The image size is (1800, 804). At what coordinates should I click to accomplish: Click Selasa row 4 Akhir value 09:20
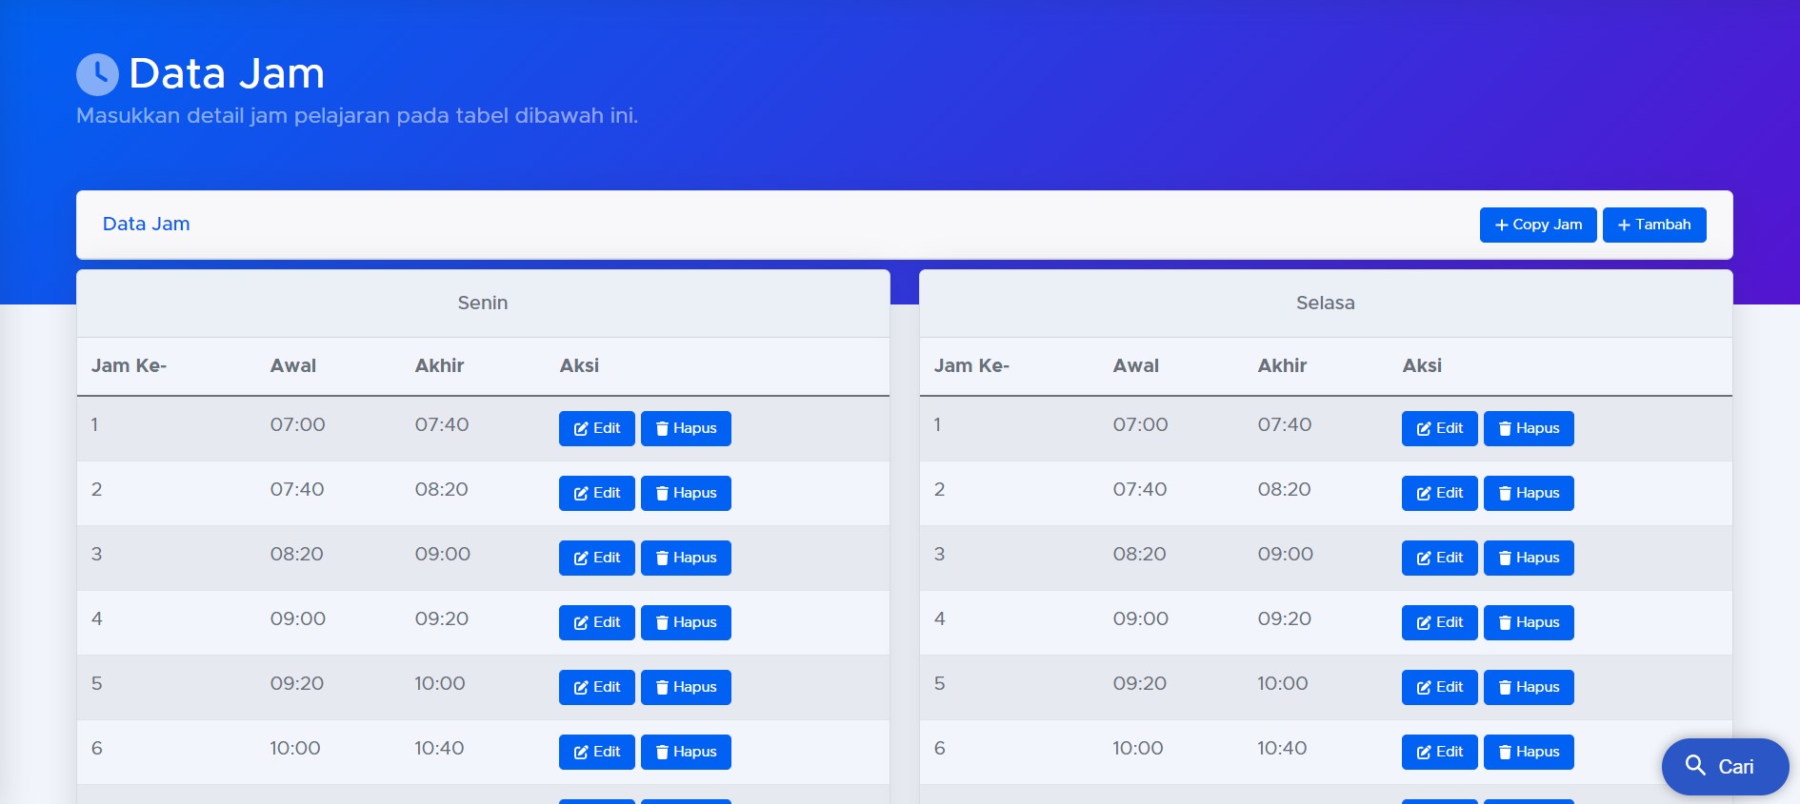click(x=1285, y=618)
